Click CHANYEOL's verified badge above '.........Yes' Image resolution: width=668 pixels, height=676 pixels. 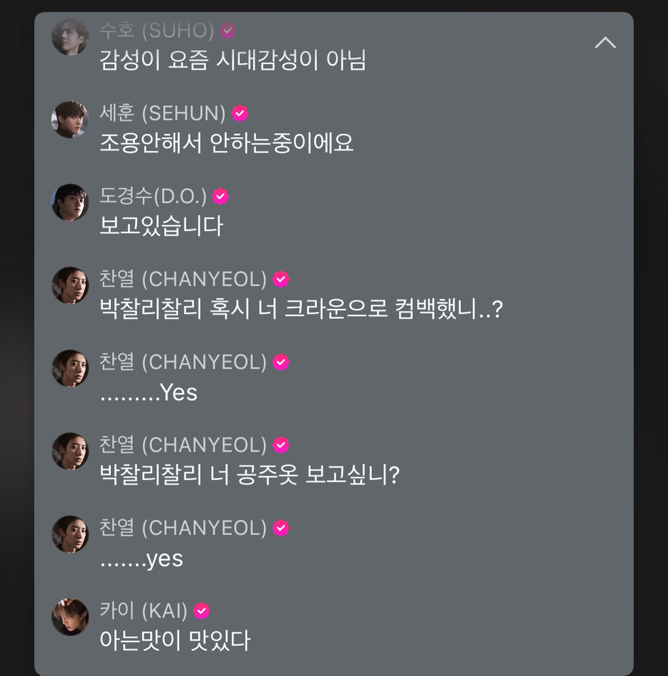point(281,362)
